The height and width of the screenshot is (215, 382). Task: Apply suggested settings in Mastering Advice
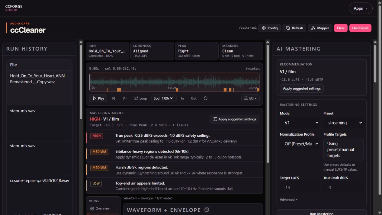click(x=234, y=119)
